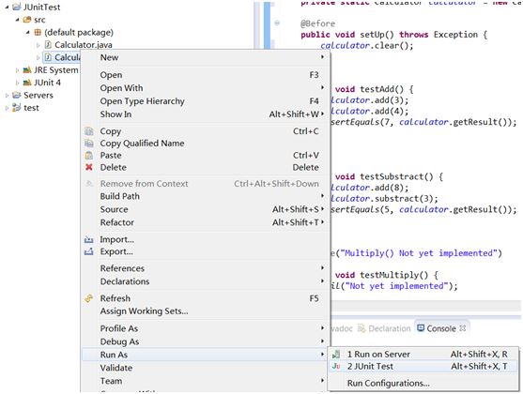523x394 pixels.
Task: Click the JRE System library icon
Action: 27,70
